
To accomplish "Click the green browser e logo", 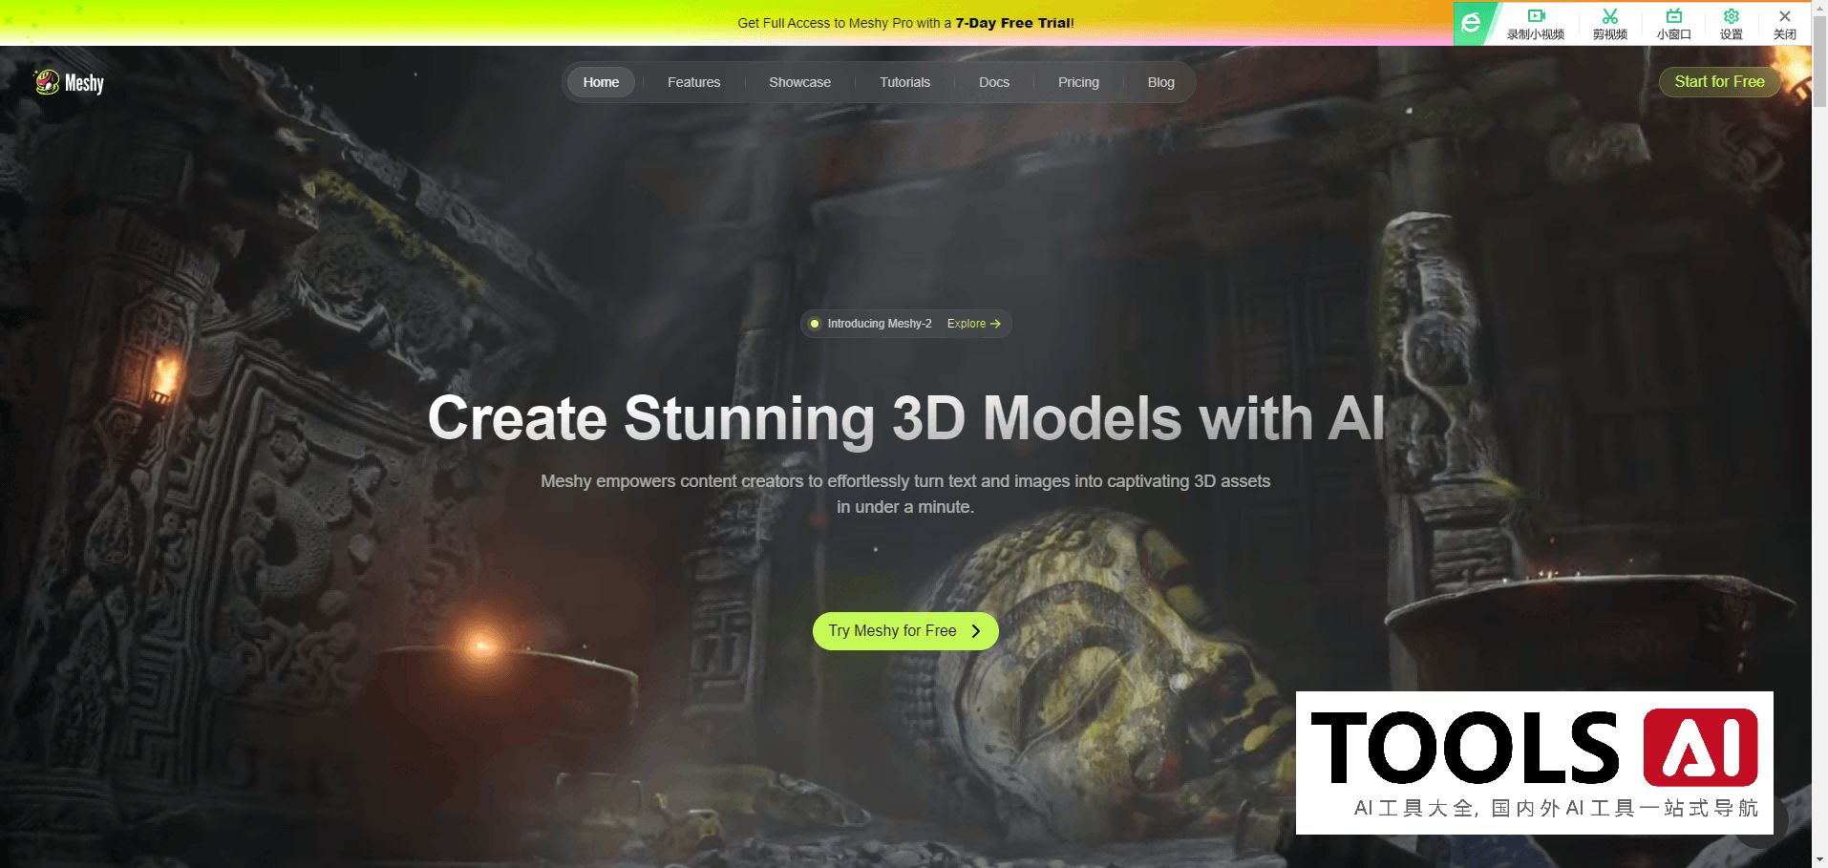I will pos(1471,23).
